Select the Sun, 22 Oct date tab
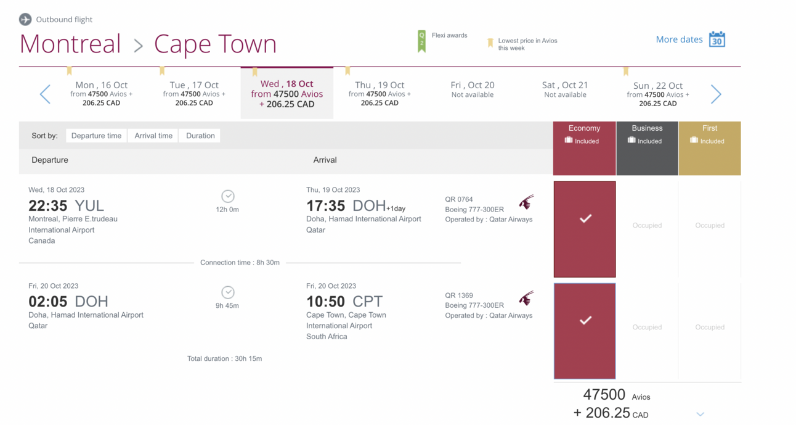This screenshot has width=796, height=425. click(x=658, y=94)
